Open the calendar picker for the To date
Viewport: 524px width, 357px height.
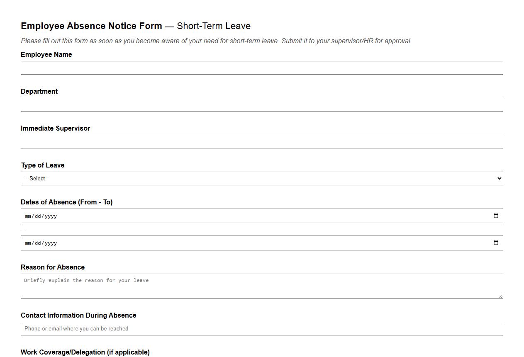point(496,243)
